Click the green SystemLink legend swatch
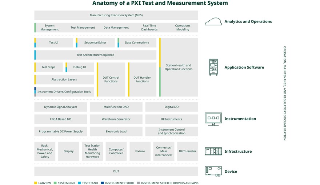Image resolution: width=320 pixels, height=185 pixels. click(x=55, y=183)
